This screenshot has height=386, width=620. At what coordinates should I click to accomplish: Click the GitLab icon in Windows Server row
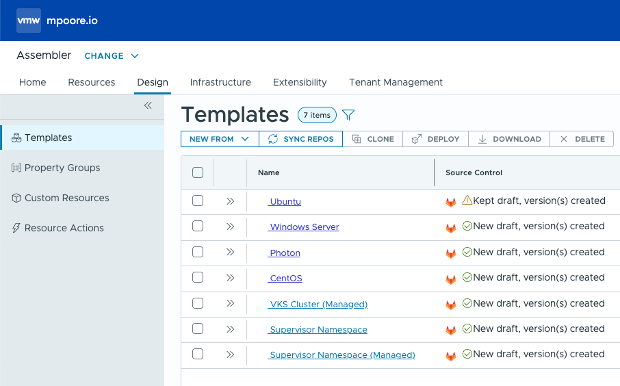451,228
